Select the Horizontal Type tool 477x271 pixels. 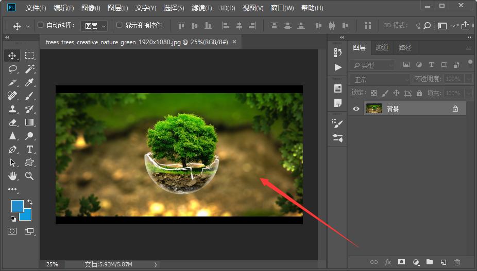point(30,149)
